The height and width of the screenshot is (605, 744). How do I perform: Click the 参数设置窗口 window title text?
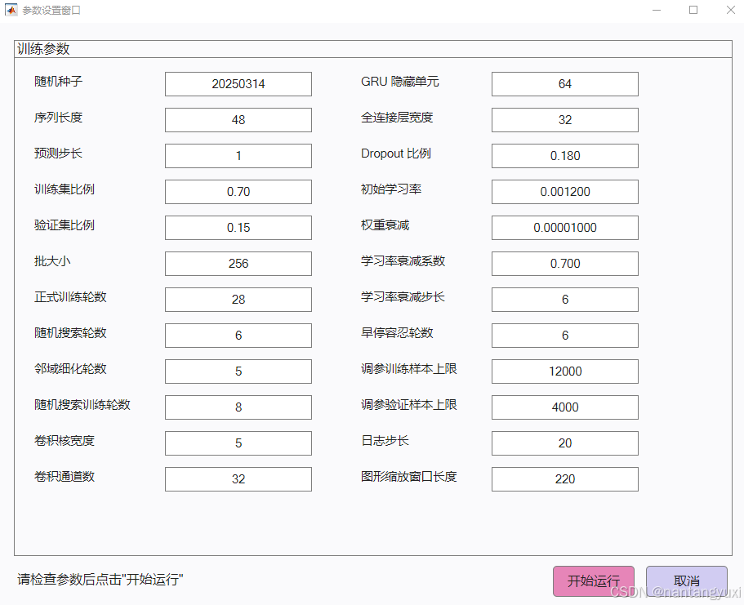point(51,11)
